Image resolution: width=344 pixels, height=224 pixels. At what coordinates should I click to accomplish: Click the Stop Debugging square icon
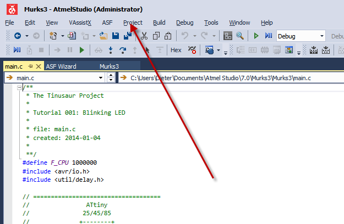tap(41, 50)
